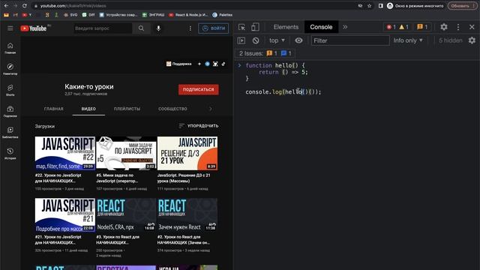Open JavaScript context 'top' dropdown
Image resolution: width=480 pixels, height=270 pixels.
277,40
